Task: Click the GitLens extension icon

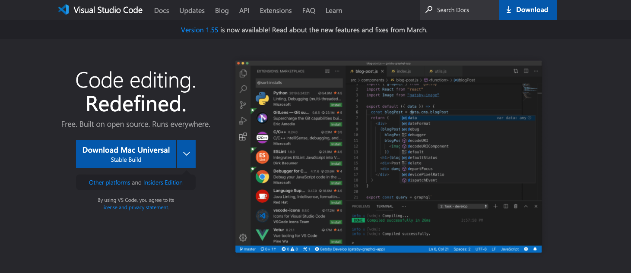Action: coord(262,118)
